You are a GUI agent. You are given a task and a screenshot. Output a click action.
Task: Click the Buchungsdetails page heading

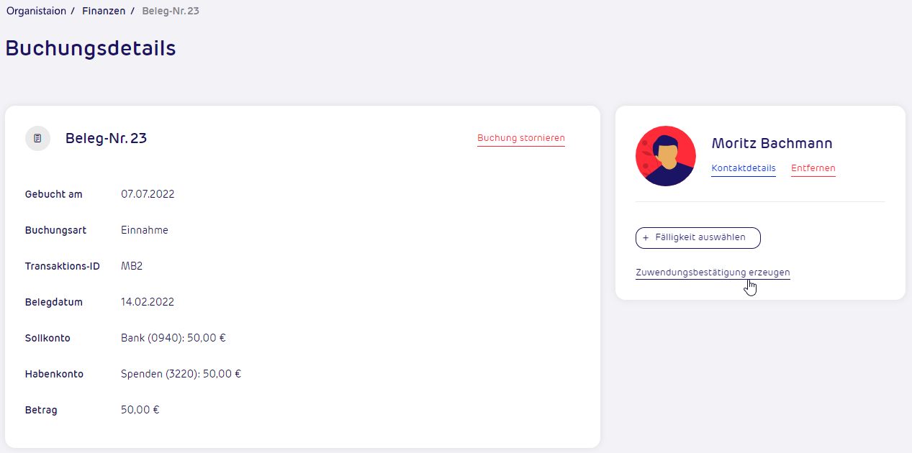pyautogui.click(x=90, y=48)
